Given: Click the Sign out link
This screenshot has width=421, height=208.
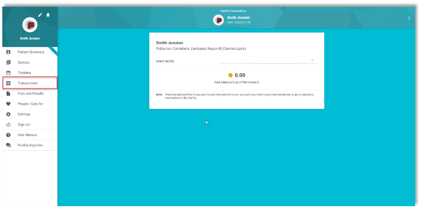Looking at the screenshot, I should [x=24, y=125].
